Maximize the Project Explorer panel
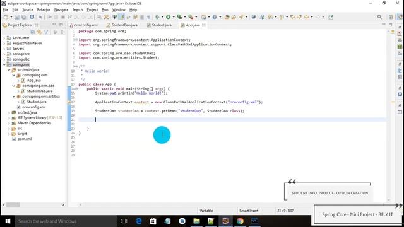Viewport: 404px width, 227px height. point(61,25)
